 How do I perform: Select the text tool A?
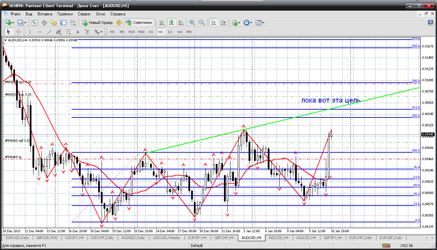pos(78,32)
